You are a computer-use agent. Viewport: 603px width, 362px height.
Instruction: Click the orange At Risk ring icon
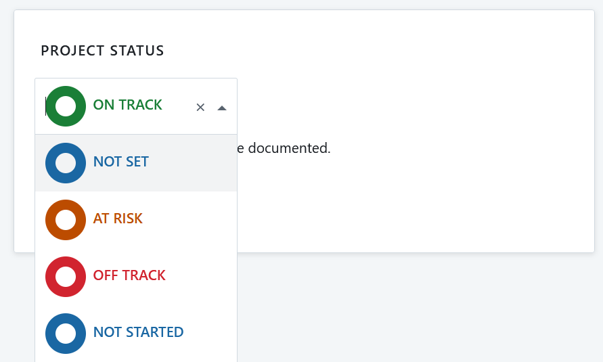pos(66,220)
